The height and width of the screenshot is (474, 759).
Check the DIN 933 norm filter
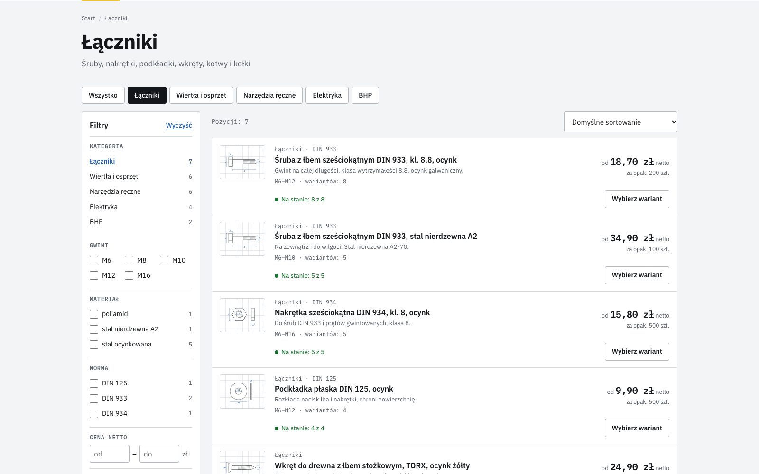click(94, 399)
